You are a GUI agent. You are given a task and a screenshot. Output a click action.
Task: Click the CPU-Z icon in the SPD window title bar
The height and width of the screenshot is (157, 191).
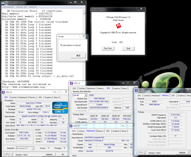click(71, 83)
